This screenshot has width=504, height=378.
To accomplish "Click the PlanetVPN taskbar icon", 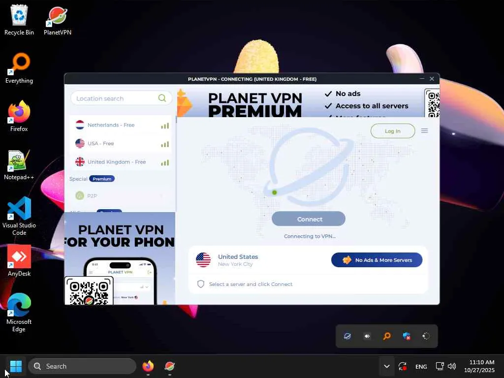I will point(170,366).
